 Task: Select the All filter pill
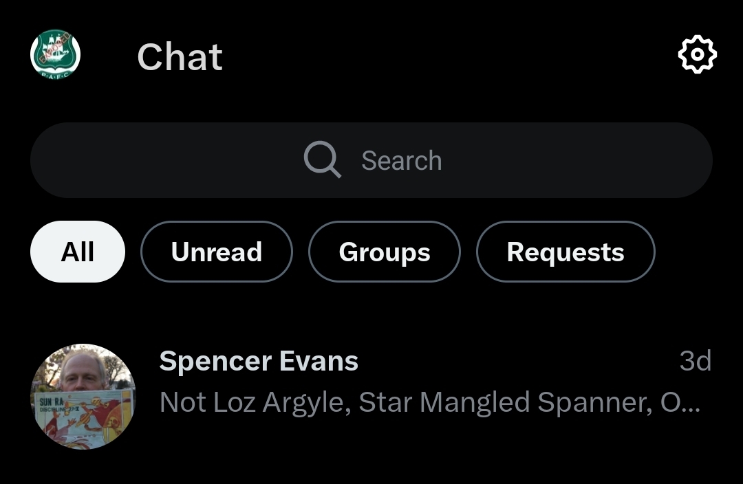pos(78,252)
